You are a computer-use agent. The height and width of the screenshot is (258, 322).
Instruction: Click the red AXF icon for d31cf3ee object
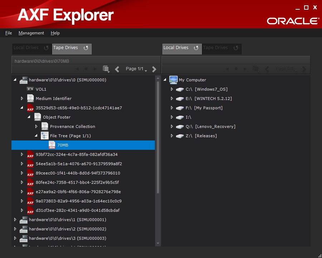[30, 210]
